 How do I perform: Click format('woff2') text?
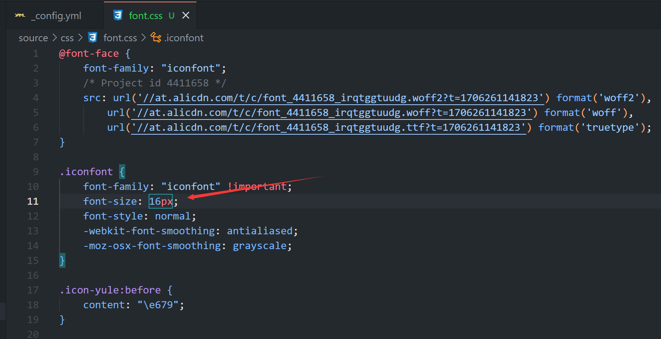[601, 98]
